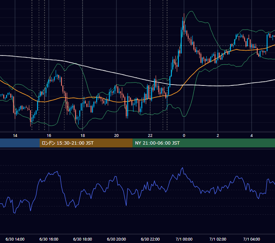275x243 pixels.
Task: Click the 6/30 16:00 time label
Action: tap(49, 239)
